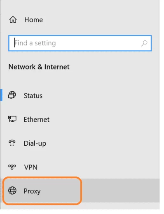Click blank space right of the VPN row
This screenshot has height=214, width=164.
tap(99, 167)
